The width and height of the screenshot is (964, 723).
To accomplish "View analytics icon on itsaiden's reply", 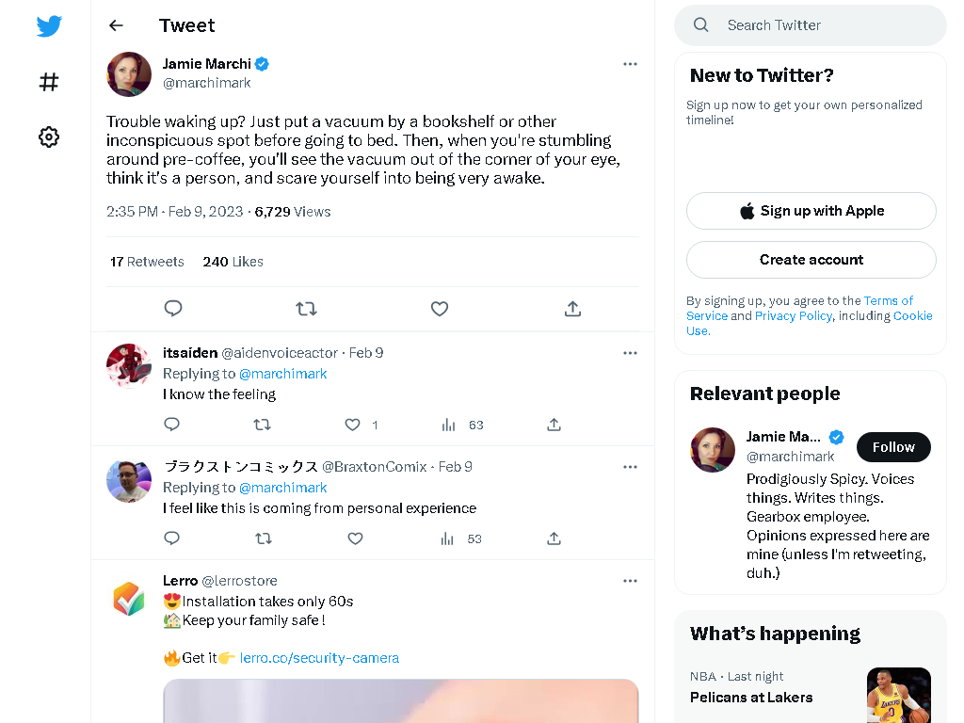I will pyautogui.click(x=449, y=425).
